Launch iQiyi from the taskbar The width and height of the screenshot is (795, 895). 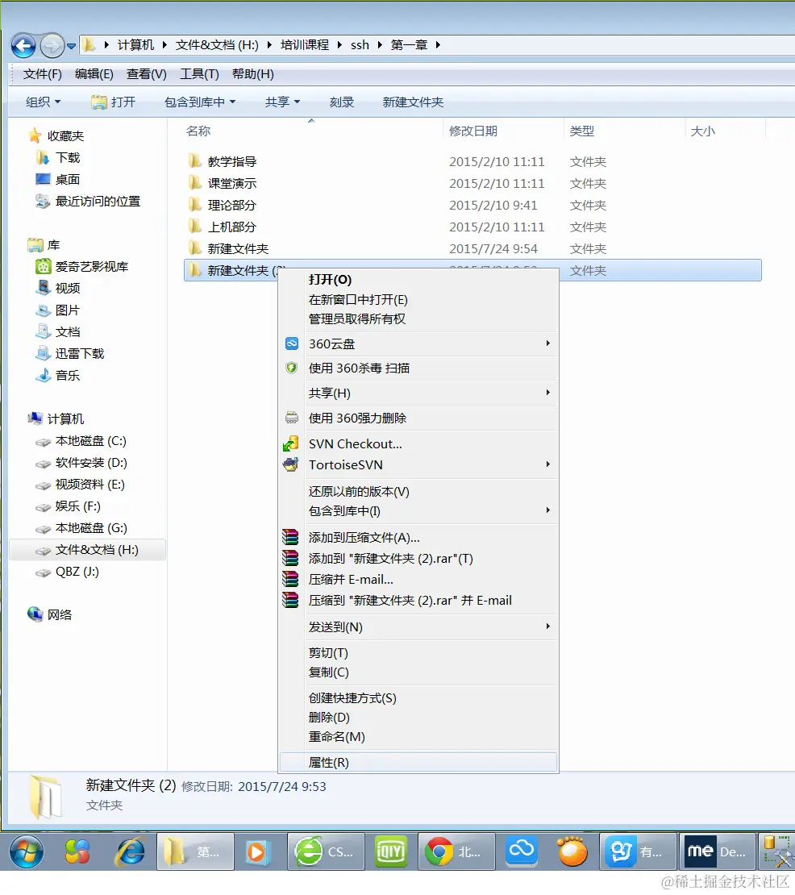(x=390, y=851)
